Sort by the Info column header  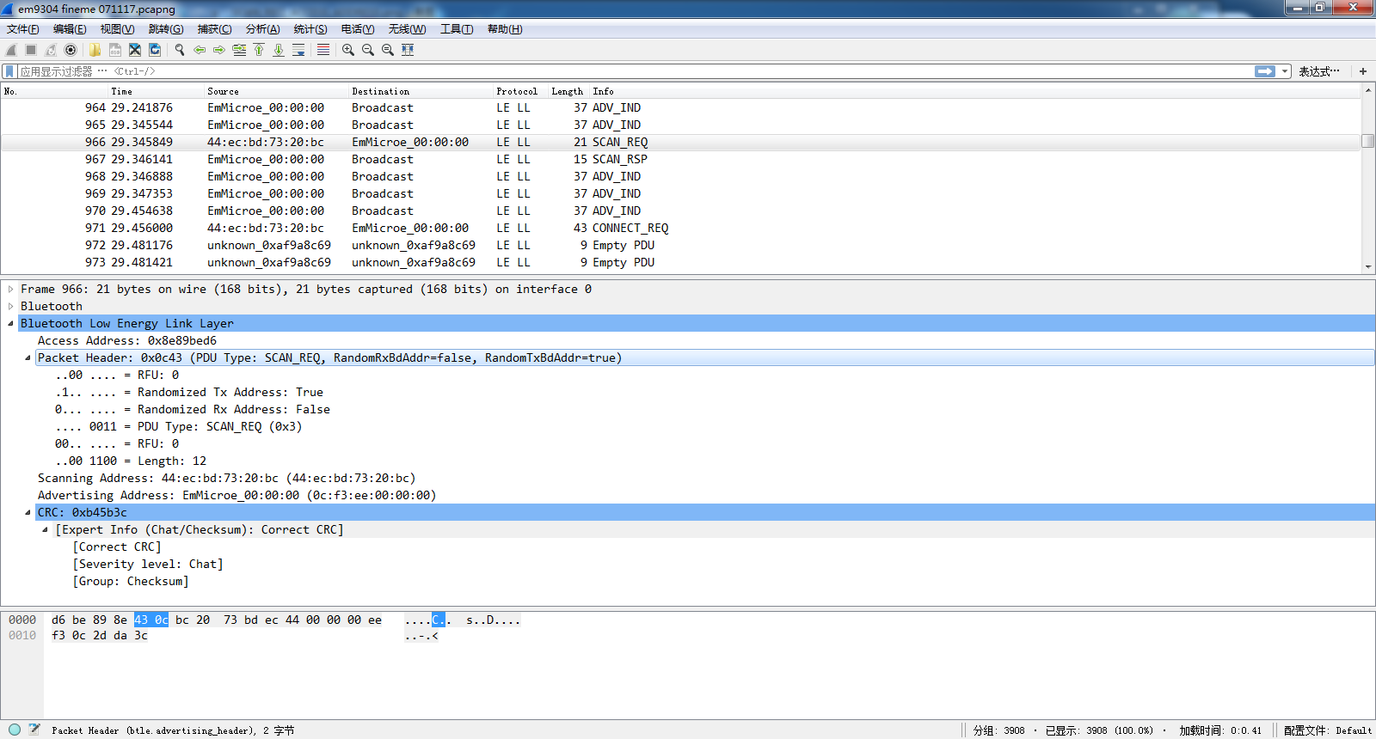[976, 91]
